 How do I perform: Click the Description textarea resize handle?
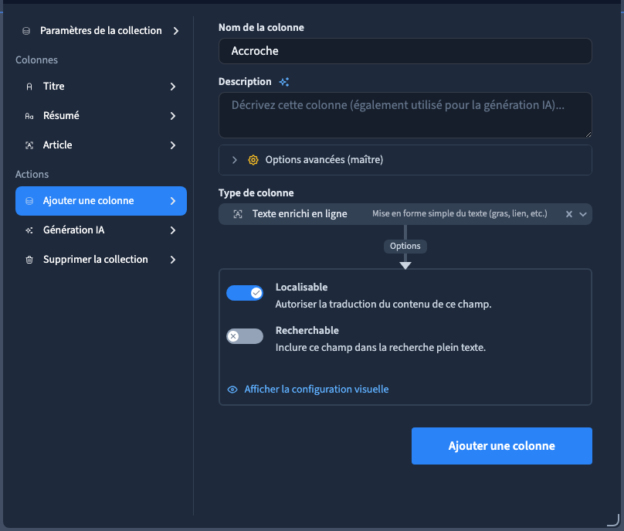[588, 134]
